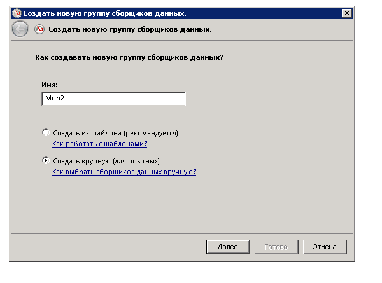Click the window title bar caption text
382x283 pixels.
[x=95, y=13]
